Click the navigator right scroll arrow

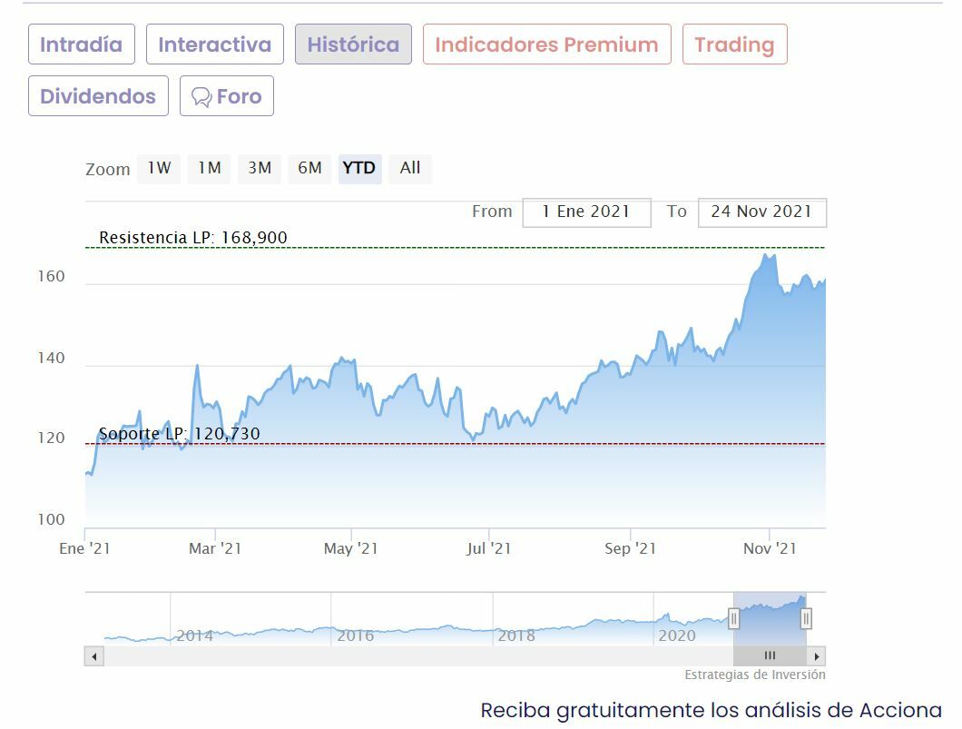tap(817, 655)
